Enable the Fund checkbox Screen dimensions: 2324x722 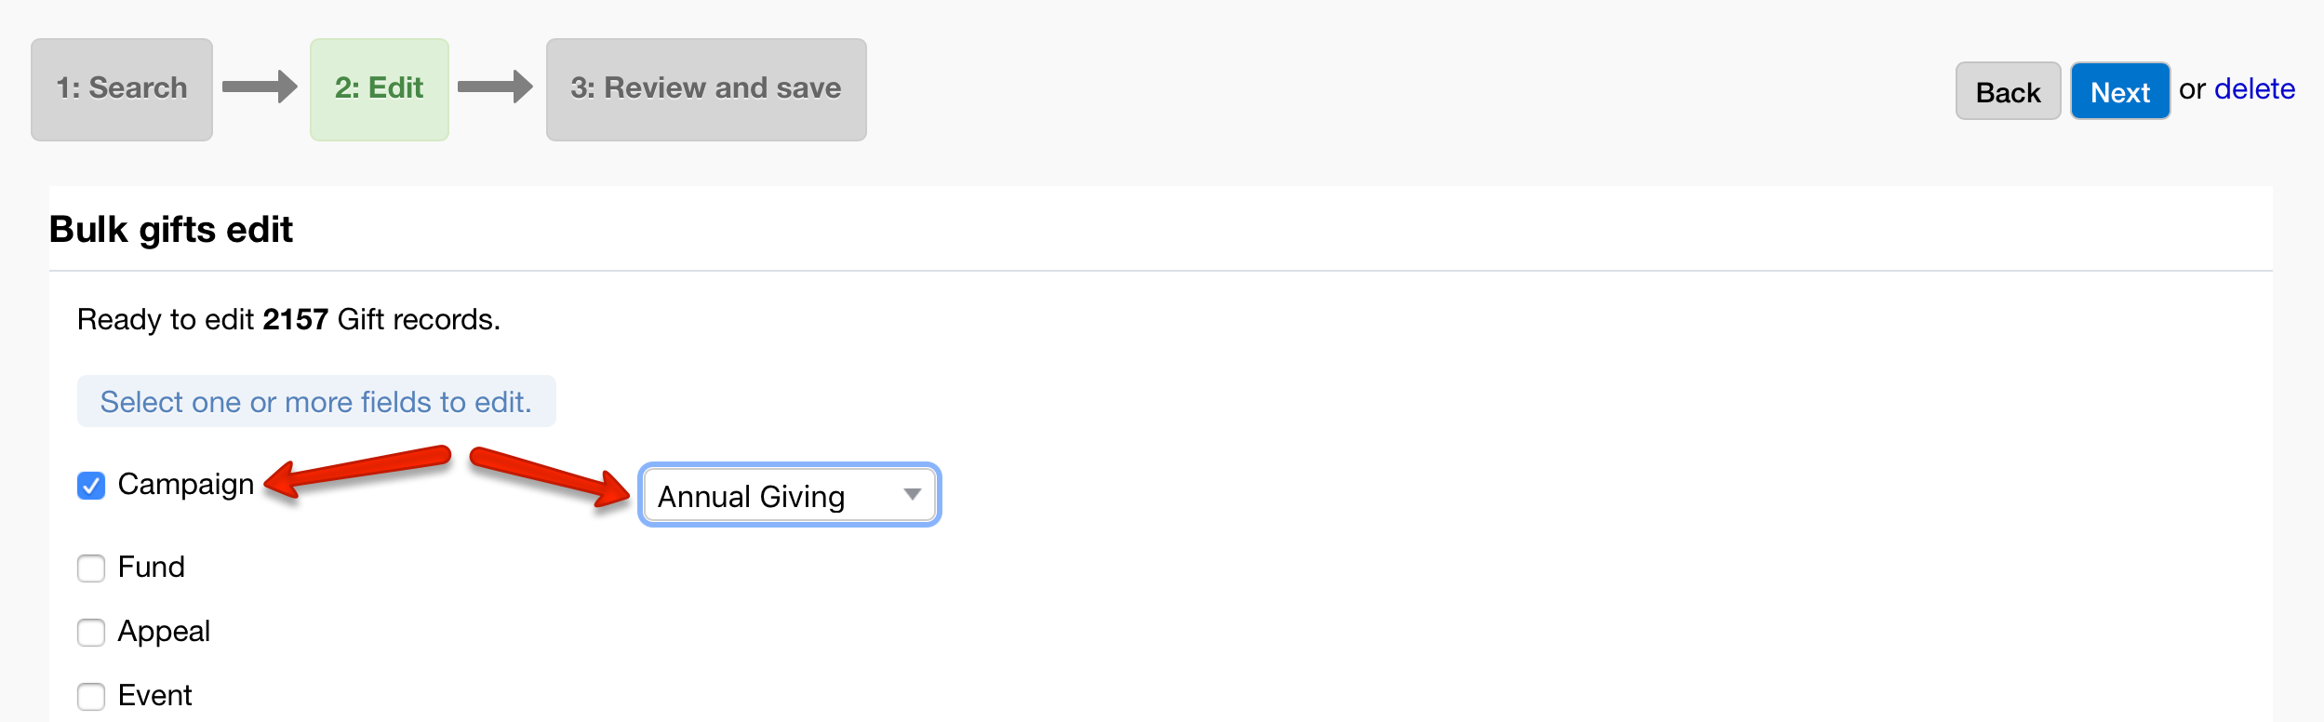pos(91,568)
